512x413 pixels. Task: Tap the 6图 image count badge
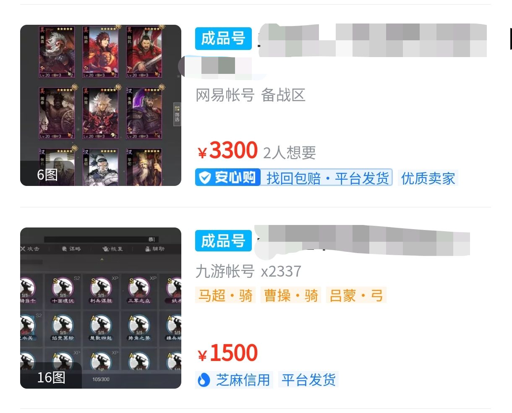tap(47, 174)
